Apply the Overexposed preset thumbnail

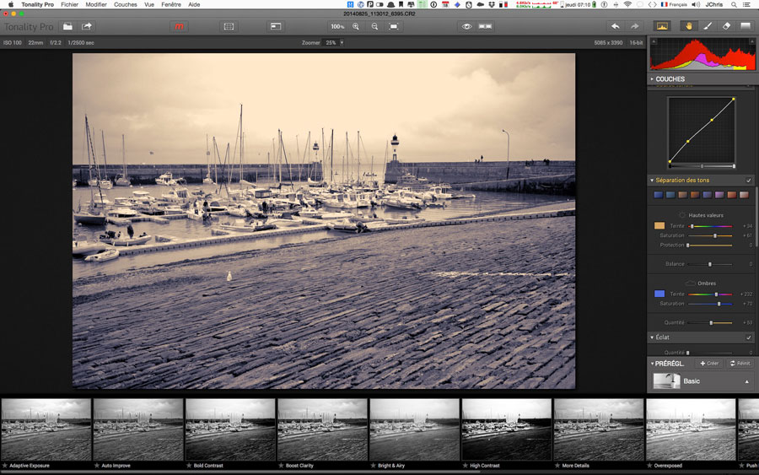(691, 429)
